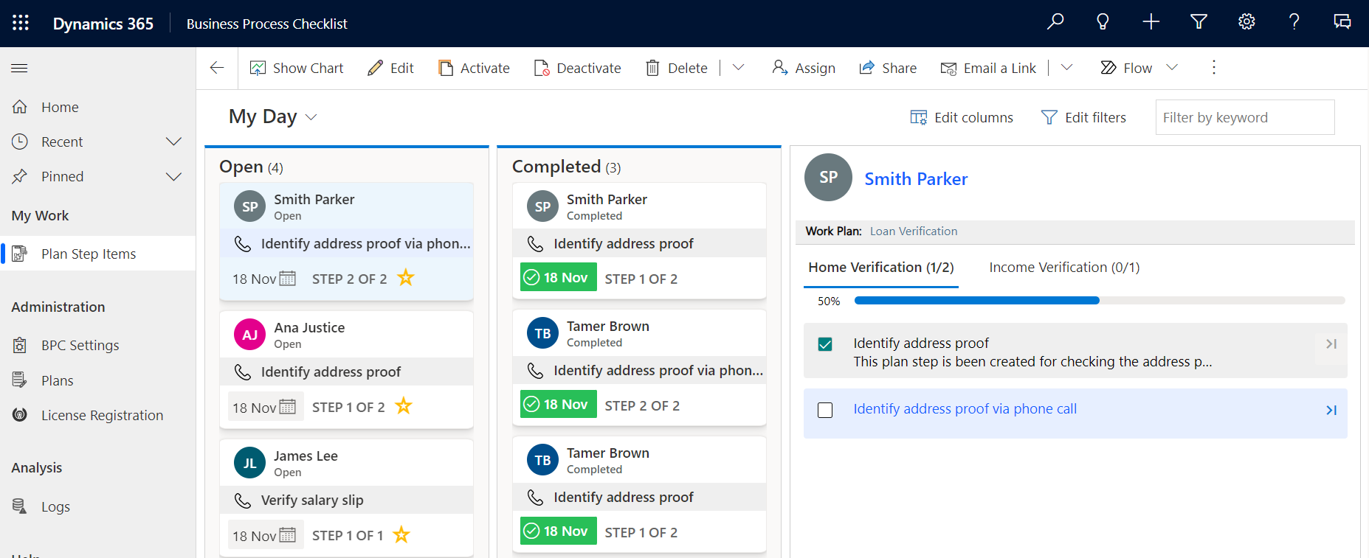Click the back arrow in command bar
The image size is (1369, 558).
217,68
